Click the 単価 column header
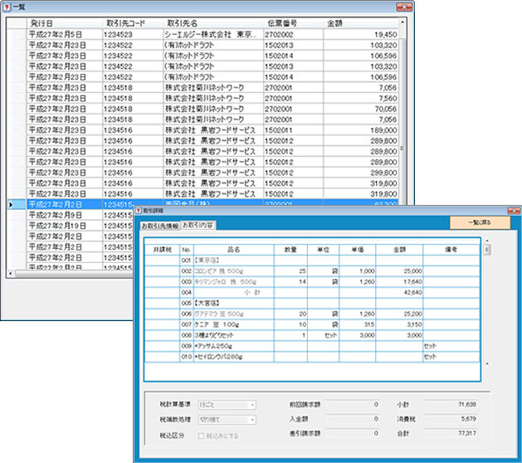The height and width of the screenshot is (463, 522). click(x=358, y=250)
